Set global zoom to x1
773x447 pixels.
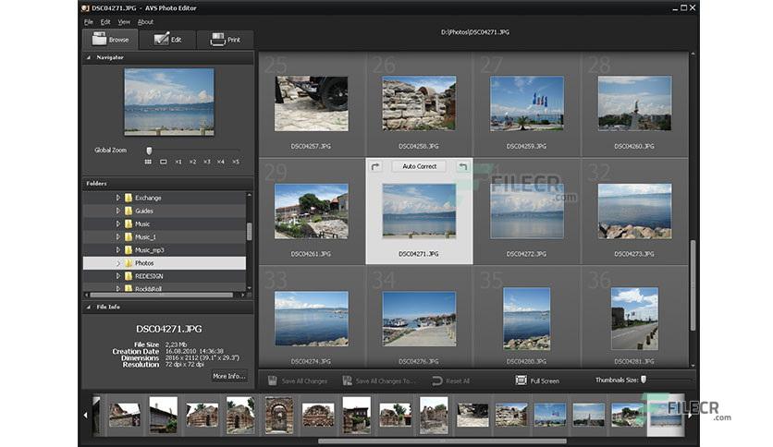click(178, 162)
